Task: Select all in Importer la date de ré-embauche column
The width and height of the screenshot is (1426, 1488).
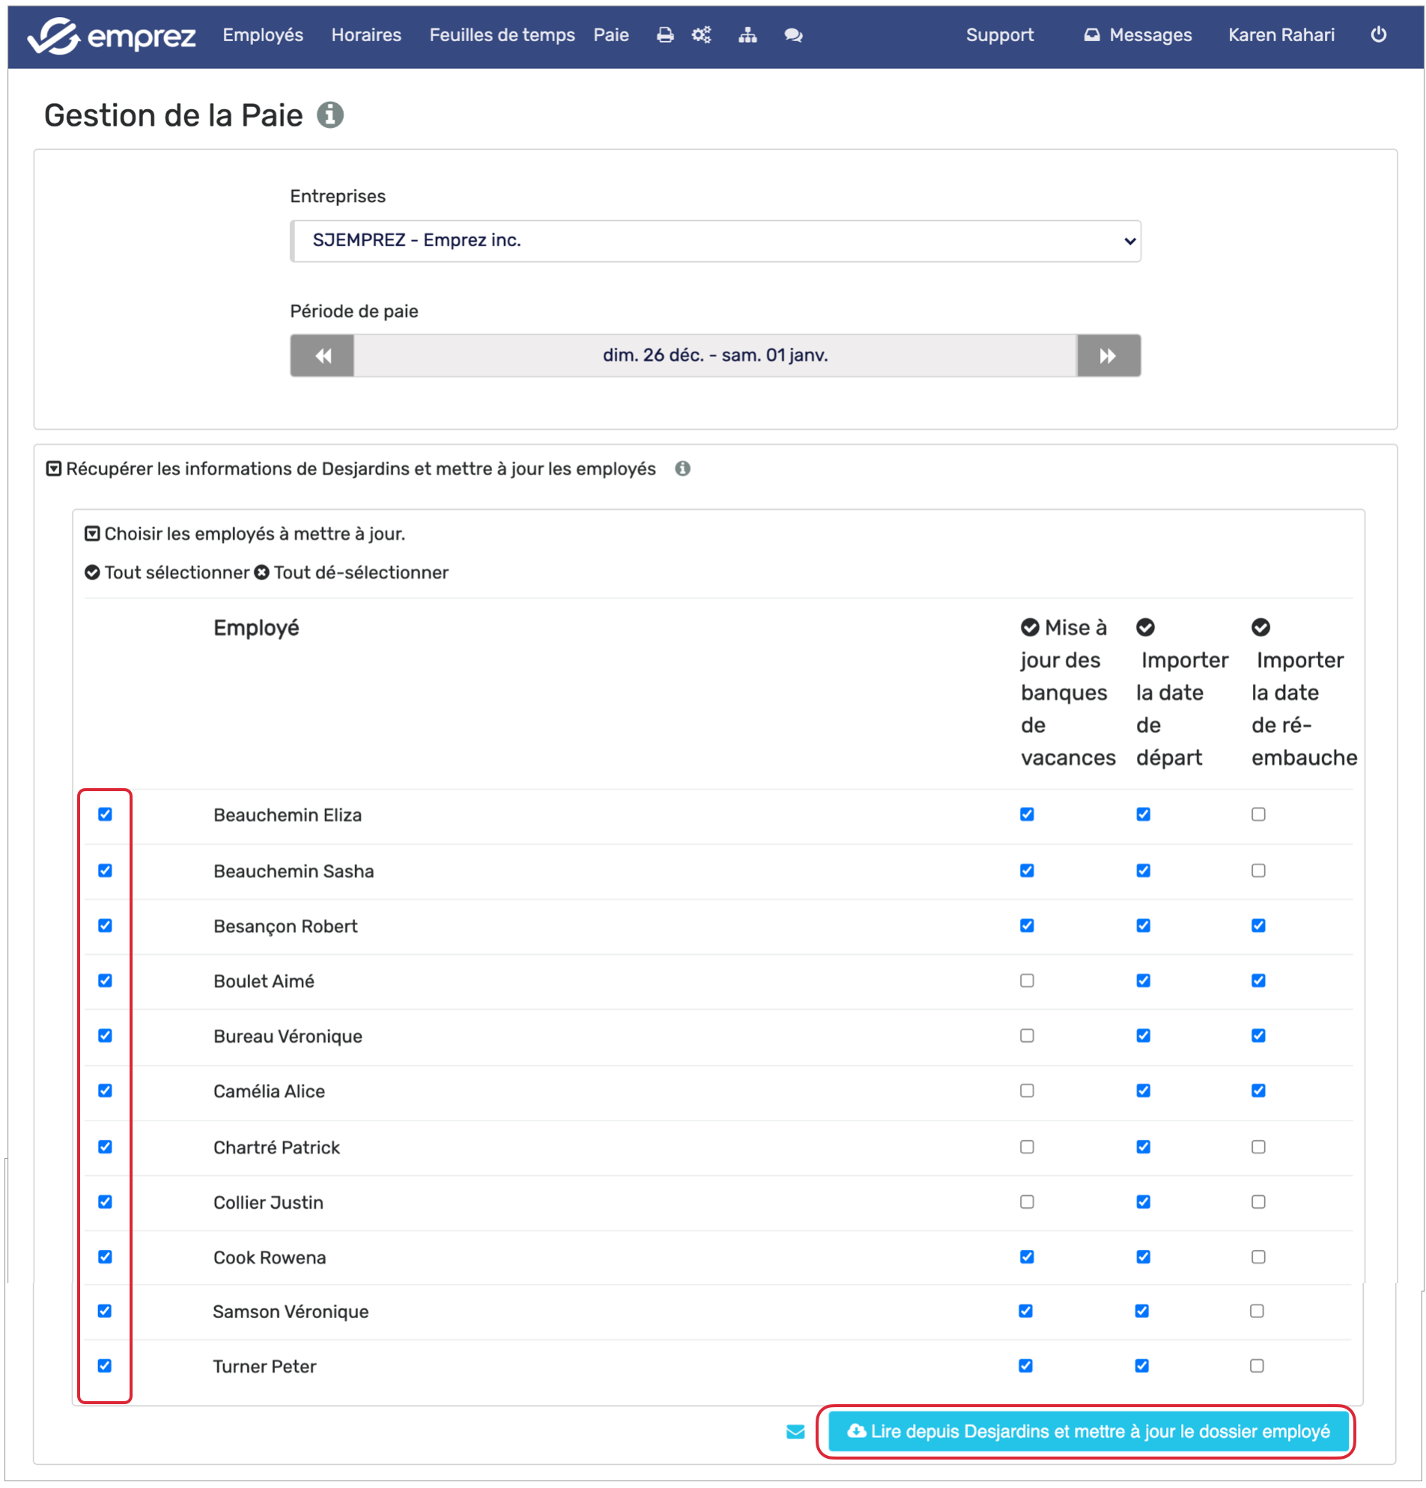Action: point(1260,627)
